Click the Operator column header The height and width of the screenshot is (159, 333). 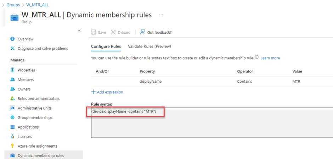pyautogui.click(x=245, y=71)
